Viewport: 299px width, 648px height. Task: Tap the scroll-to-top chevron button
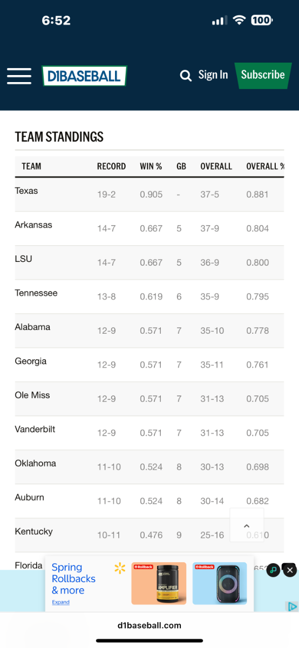[x=247, y=525]
